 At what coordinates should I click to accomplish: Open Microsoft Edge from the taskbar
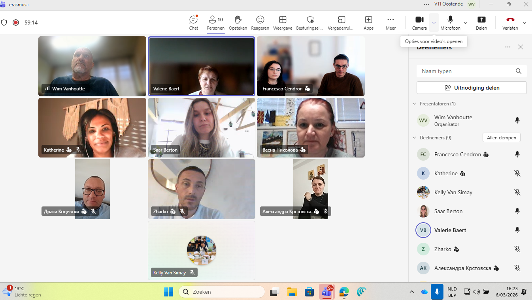(x=344, y=292)
